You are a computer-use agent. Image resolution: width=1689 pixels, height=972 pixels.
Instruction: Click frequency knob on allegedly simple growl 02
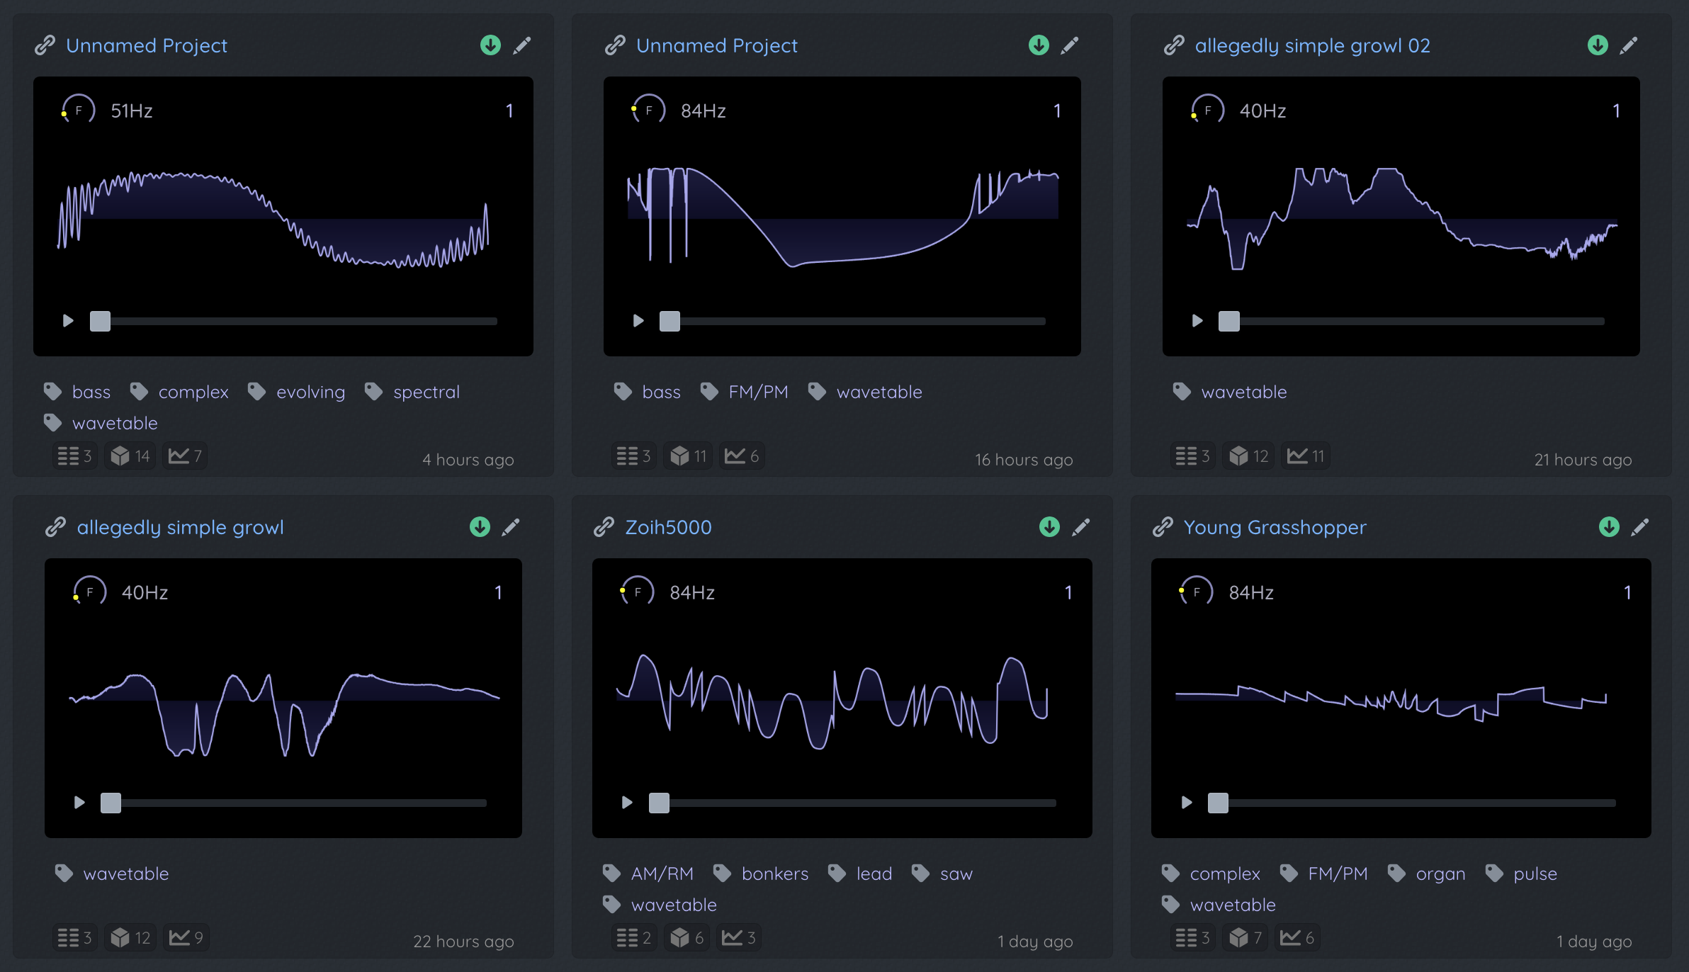click(x=1208, y=111)
